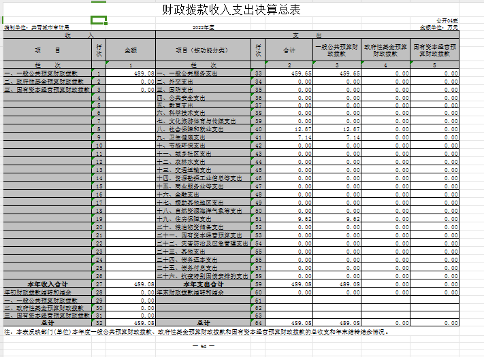Select the 项目（按功能分类） header cell
484x357 pixels.
click(x=202, y=50)
